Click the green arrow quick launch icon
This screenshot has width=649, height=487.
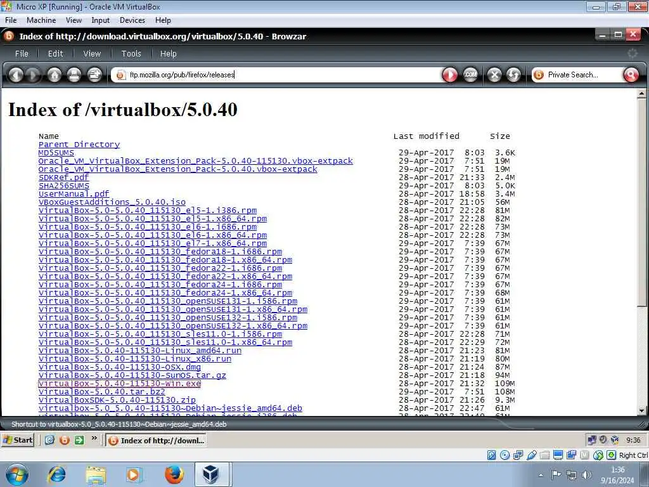click(x=79, y=440)
